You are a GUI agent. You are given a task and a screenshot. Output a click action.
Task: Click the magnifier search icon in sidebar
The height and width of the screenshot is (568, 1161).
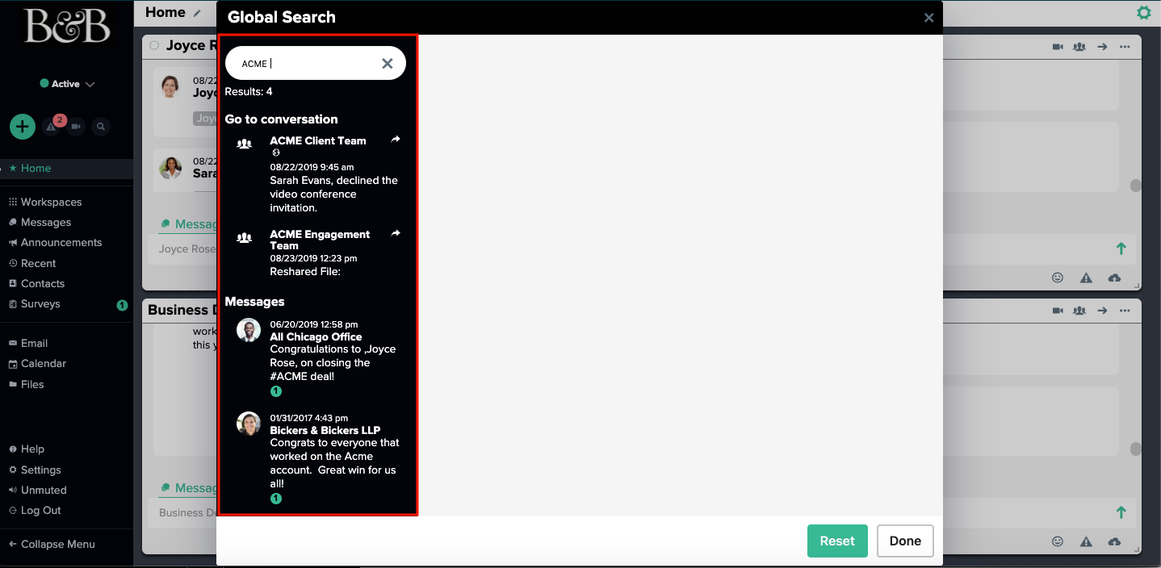[x=100, y=127]
